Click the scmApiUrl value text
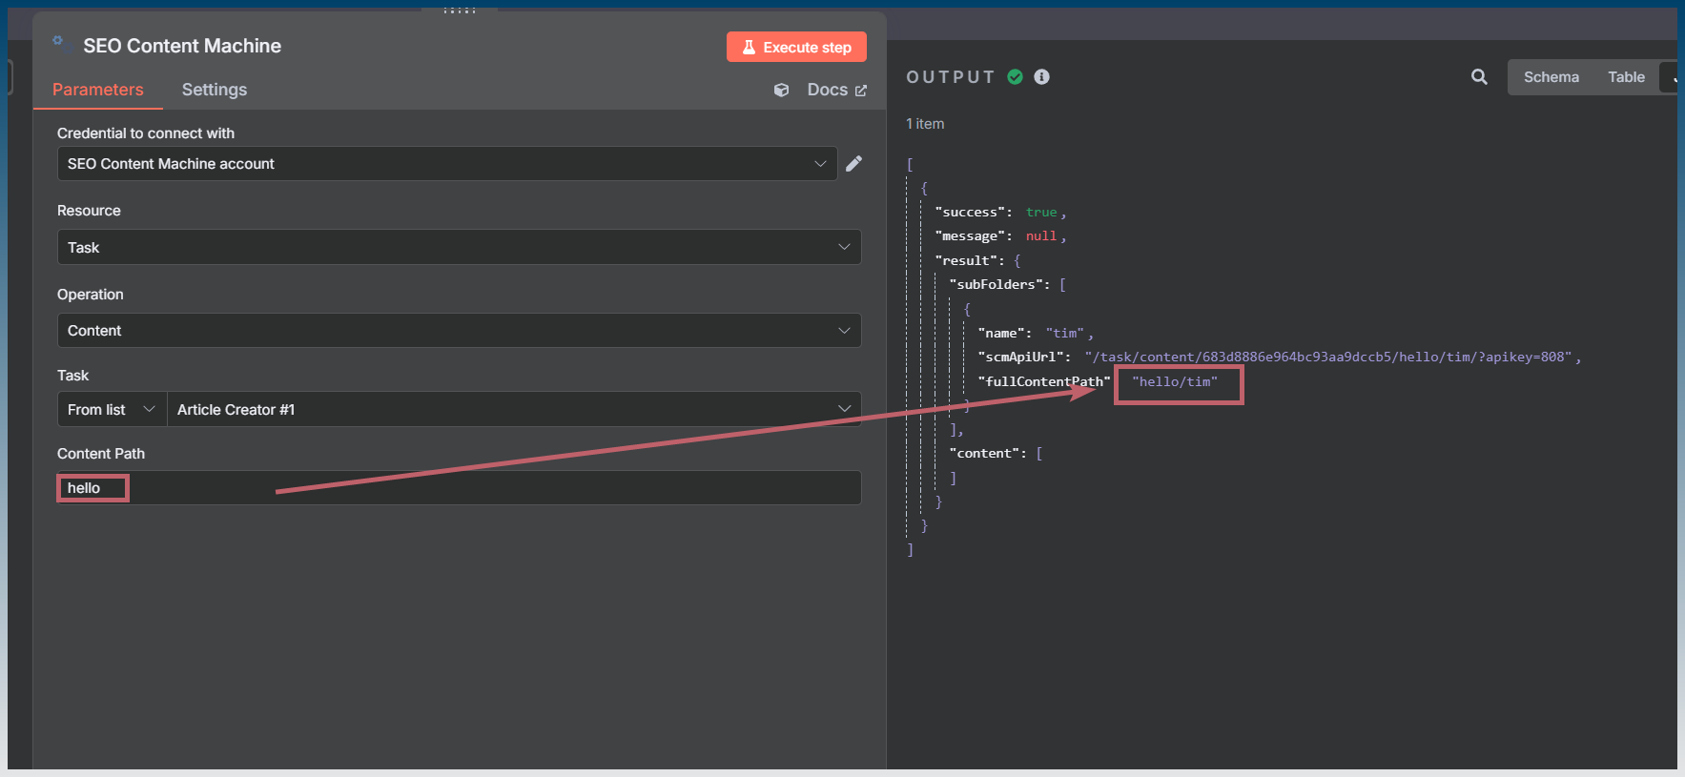1685x777 pixels. pyautogui.click(x=1328, y=357)
